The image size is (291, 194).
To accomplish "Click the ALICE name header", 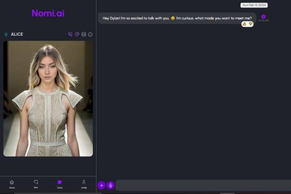I will (x=17, y=34).
